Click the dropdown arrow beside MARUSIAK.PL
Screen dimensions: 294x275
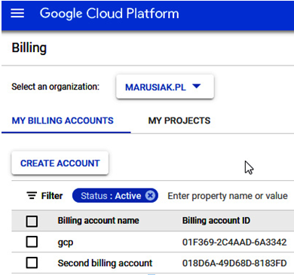196,87
